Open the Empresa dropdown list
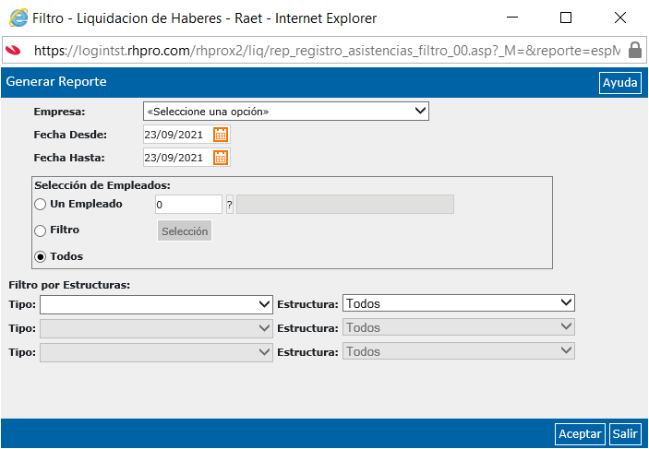This screenshot has height=449, width=649. [286, 112]
